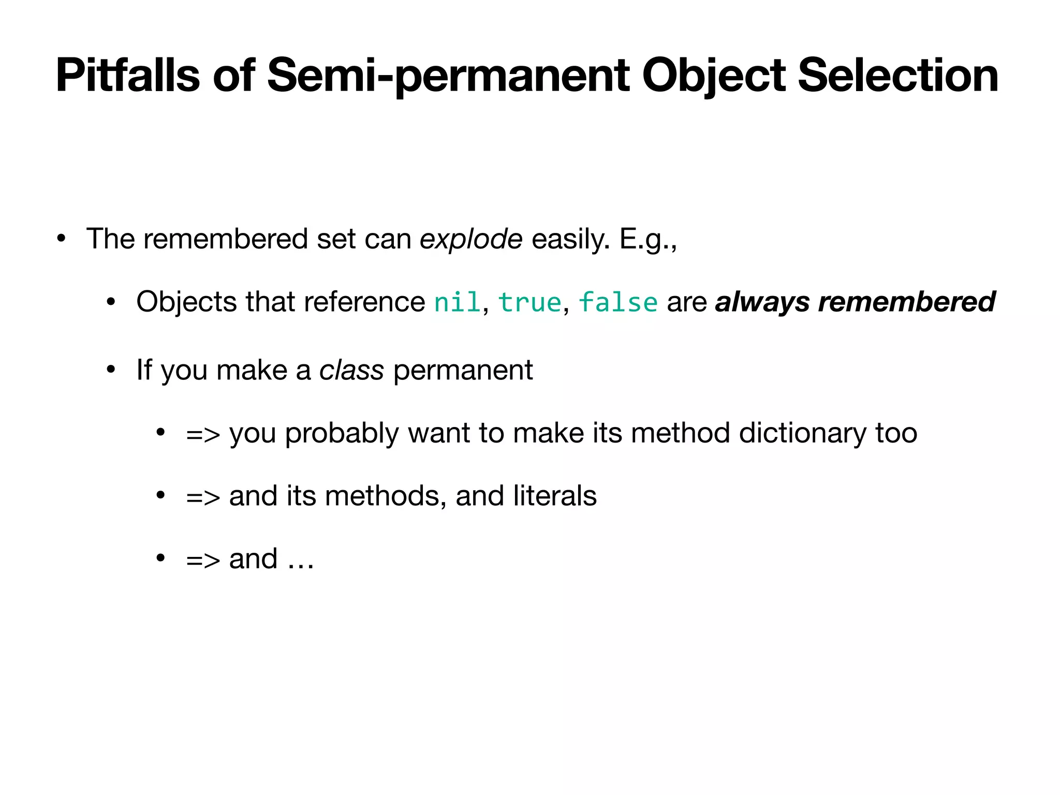Image resolution: width=1060 pixels, height=795 pixels.
Task: Click the word "Pitfalls" in the heading
Action: 127,76
